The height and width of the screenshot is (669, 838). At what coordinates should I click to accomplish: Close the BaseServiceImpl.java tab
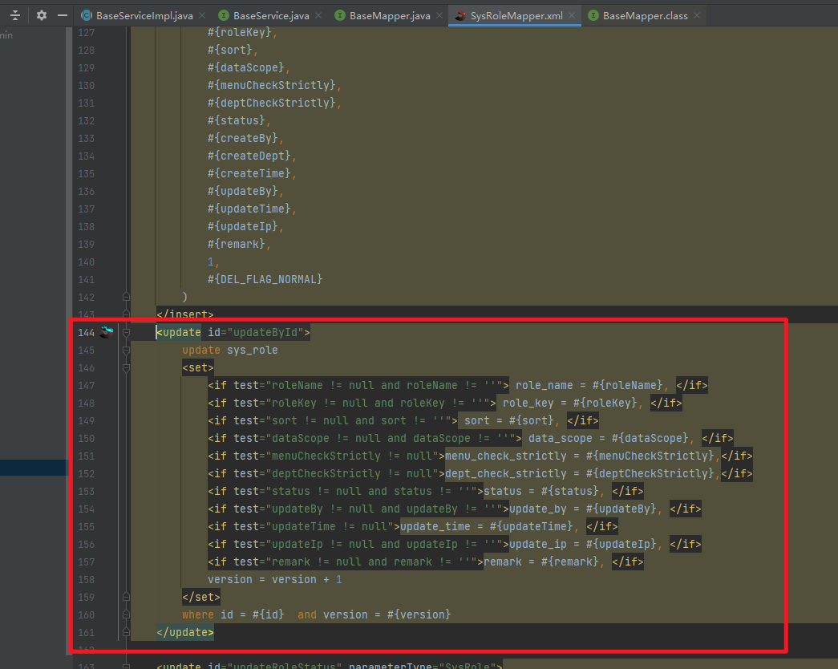click(x=201, y=15)
